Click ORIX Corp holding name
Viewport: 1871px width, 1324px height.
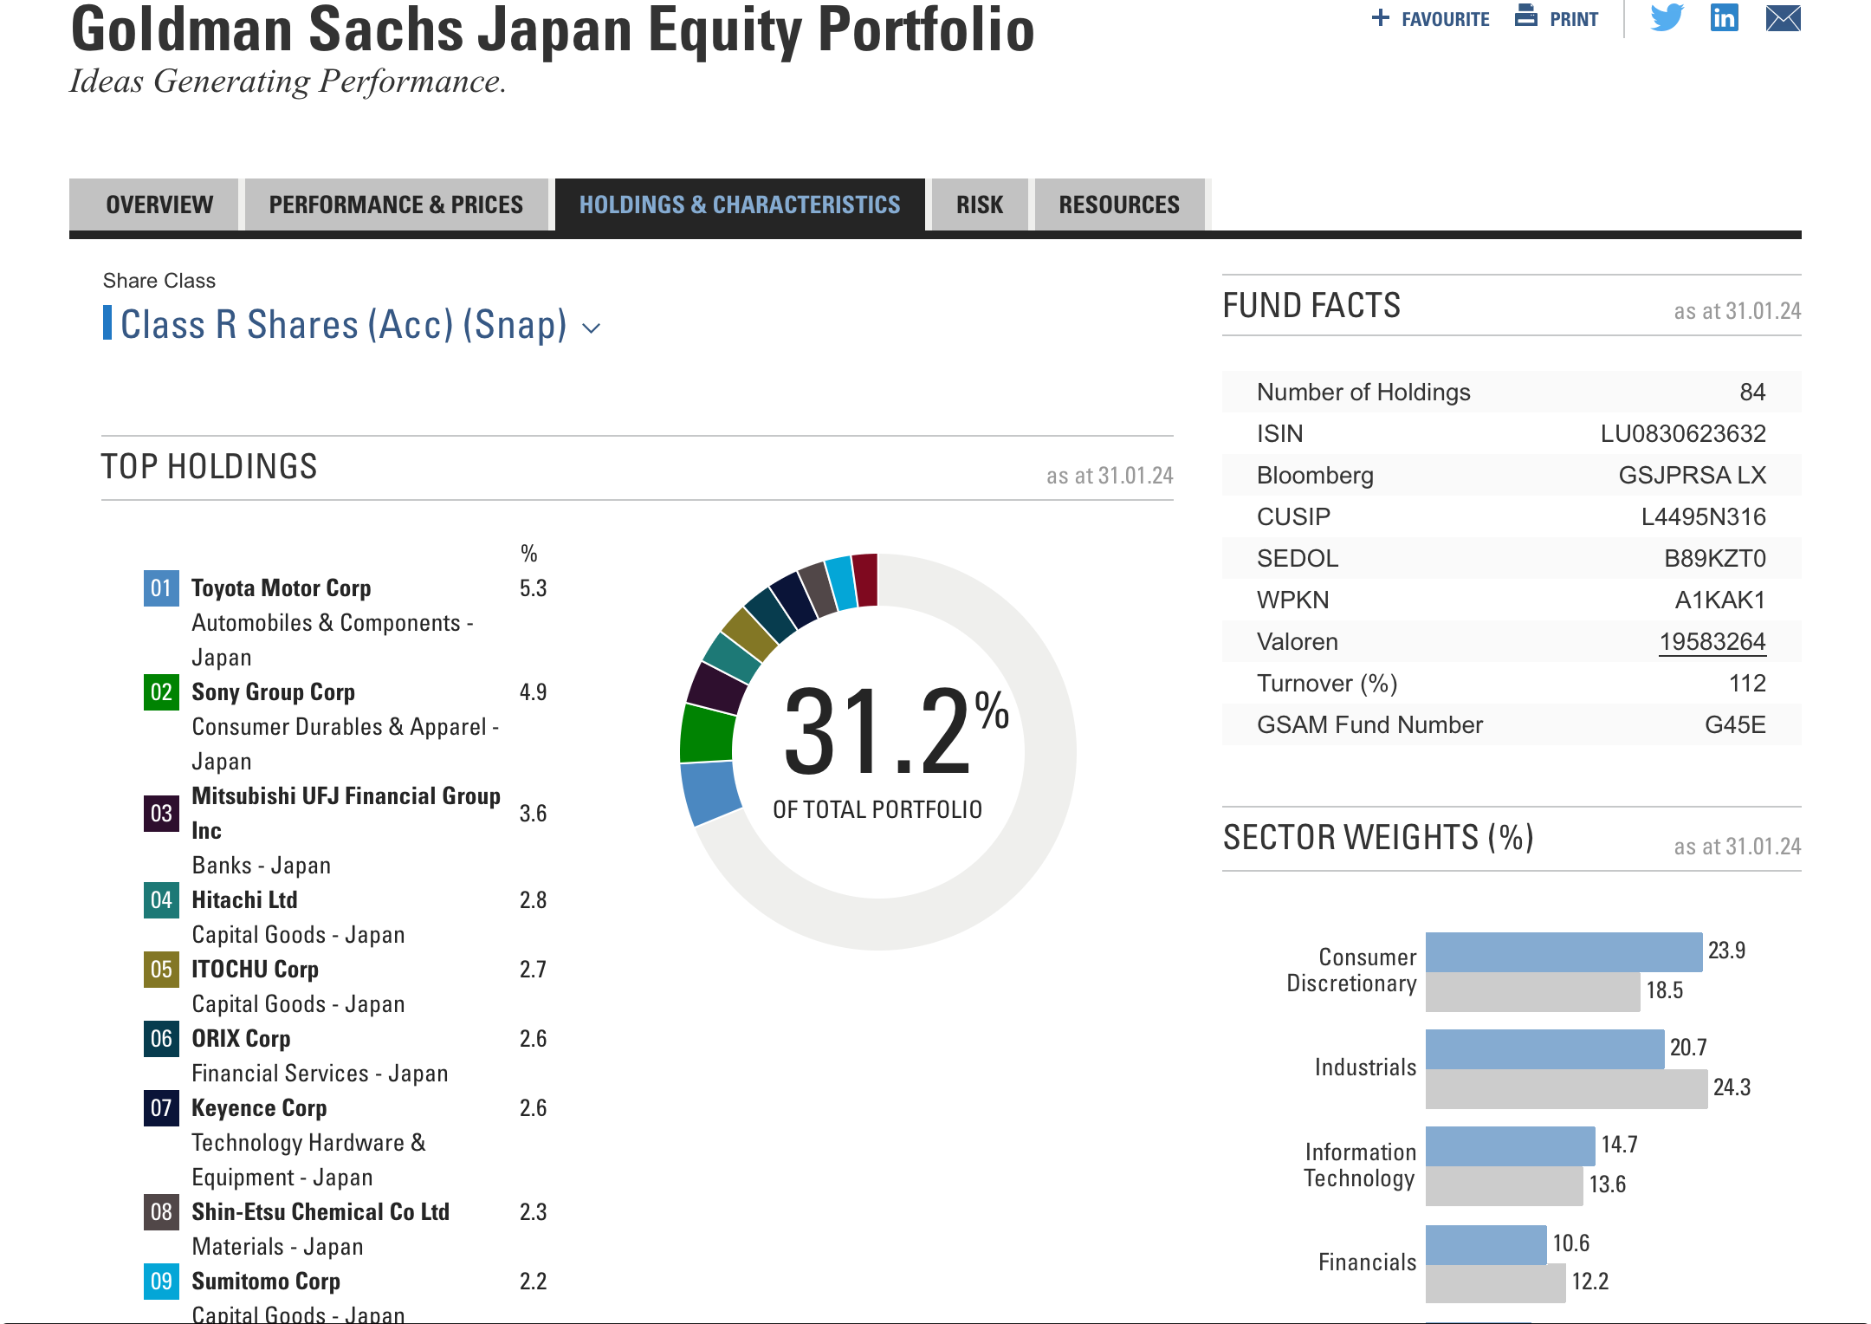pyautogui.click(x=241, y=1039)
